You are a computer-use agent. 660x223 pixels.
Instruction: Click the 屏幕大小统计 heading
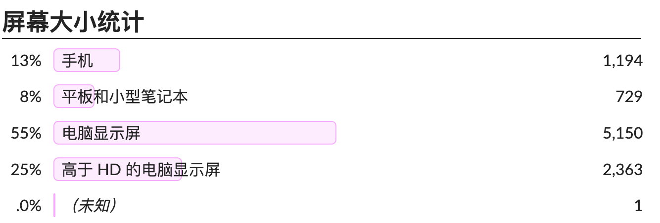(73, 22)
